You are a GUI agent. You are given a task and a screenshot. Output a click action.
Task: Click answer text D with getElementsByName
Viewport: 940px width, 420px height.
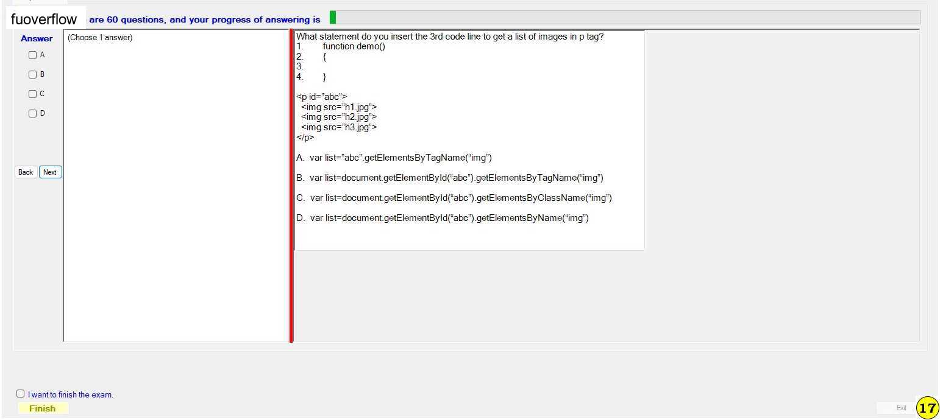443,218
